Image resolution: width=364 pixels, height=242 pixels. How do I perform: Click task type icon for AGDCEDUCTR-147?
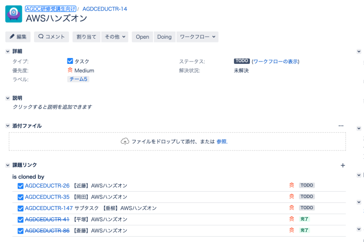(x=20, y=209)
